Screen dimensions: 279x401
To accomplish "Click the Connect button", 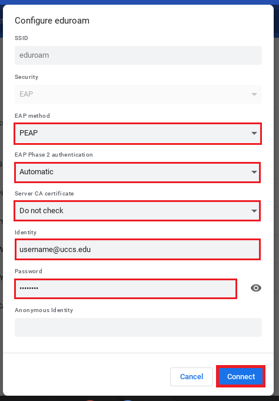I will [241, 376].
